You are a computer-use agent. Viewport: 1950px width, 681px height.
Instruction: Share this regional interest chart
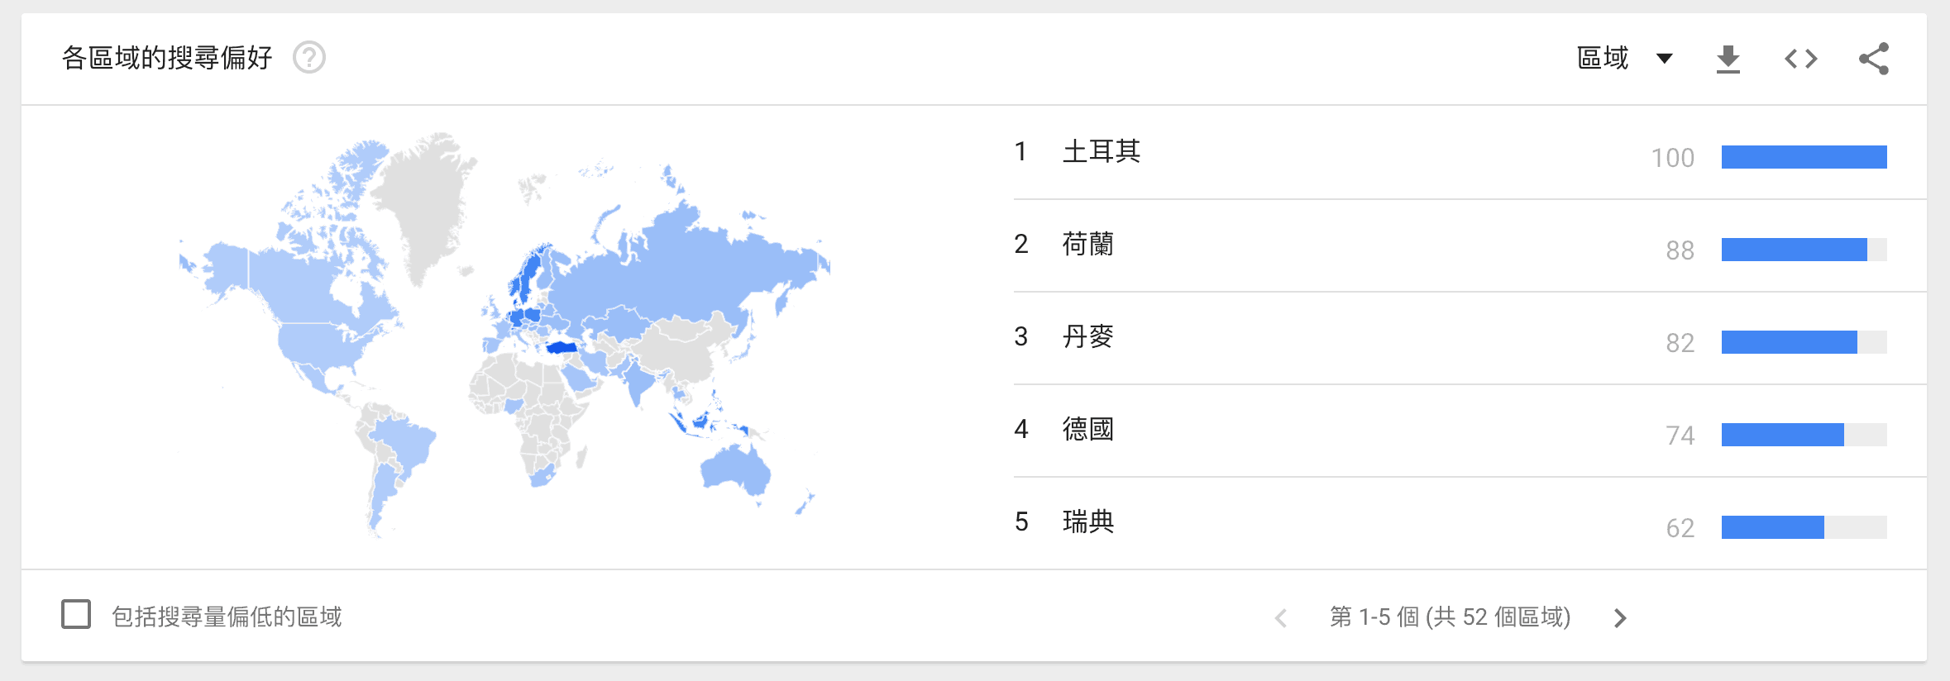coord(1874,59)
